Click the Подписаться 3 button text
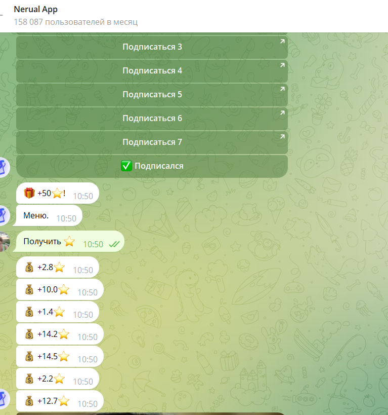The image size is (388, 415). [x=152, y=47]
